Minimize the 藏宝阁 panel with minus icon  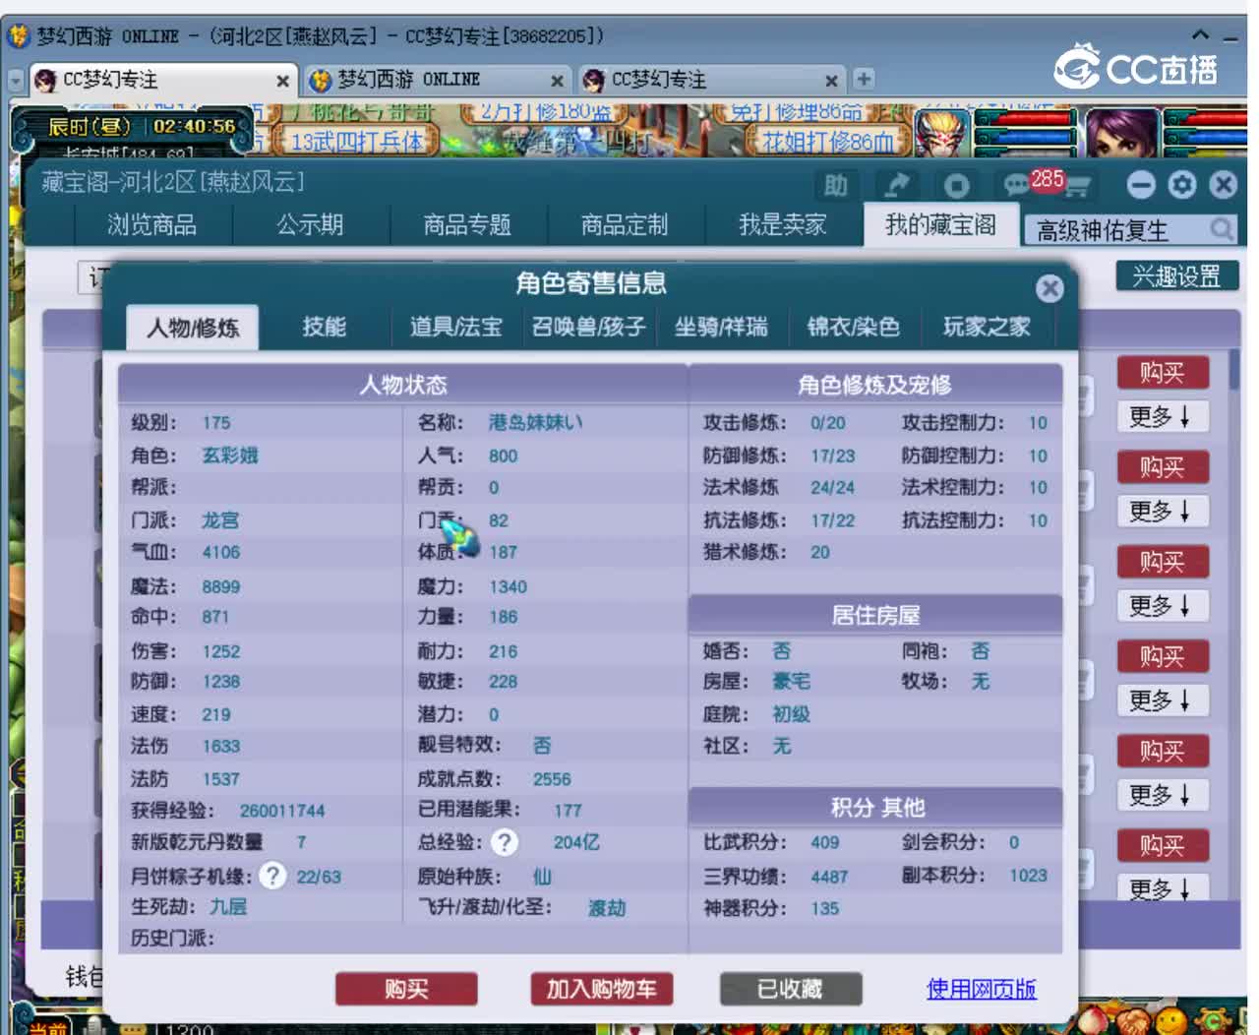tap(1141, 185)
